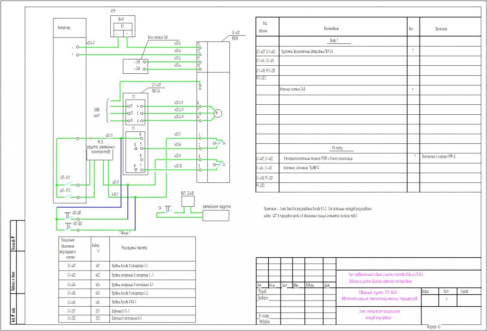Viewport: 487px width, 331px height.
Task: Click 'Уровень воды в сепараторе С-2' cell
Action: pyautogui.click(x=128, y=293)
